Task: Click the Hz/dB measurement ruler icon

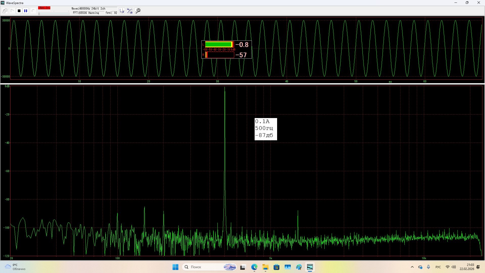Action: 130,11
